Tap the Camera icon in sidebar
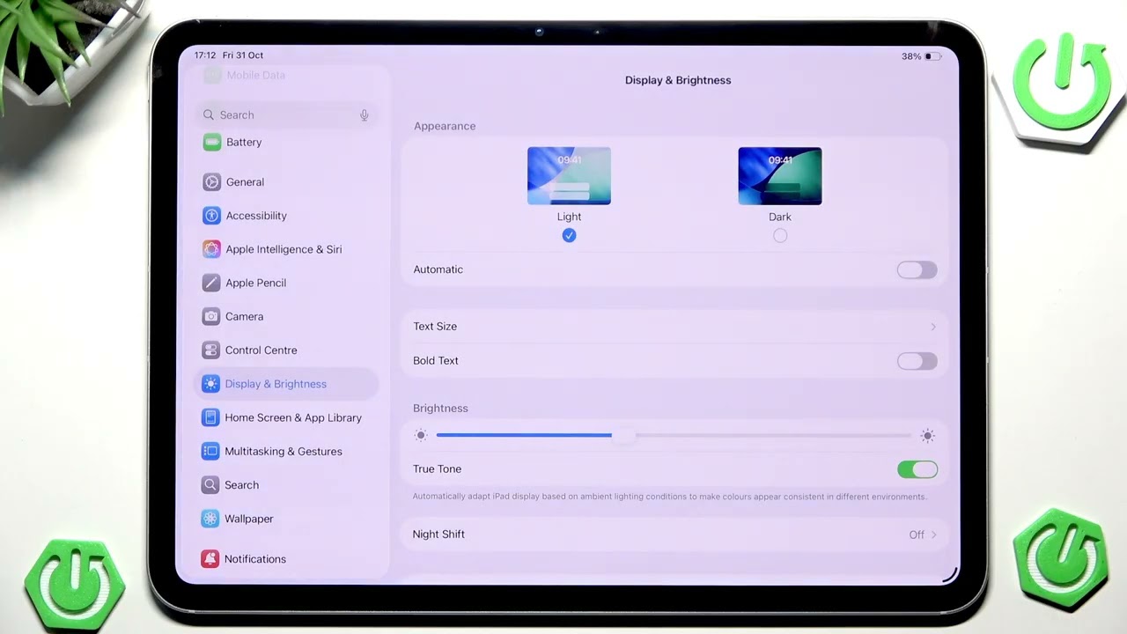Viewport: 1127px width, 634px height. (x=211, y=316)
